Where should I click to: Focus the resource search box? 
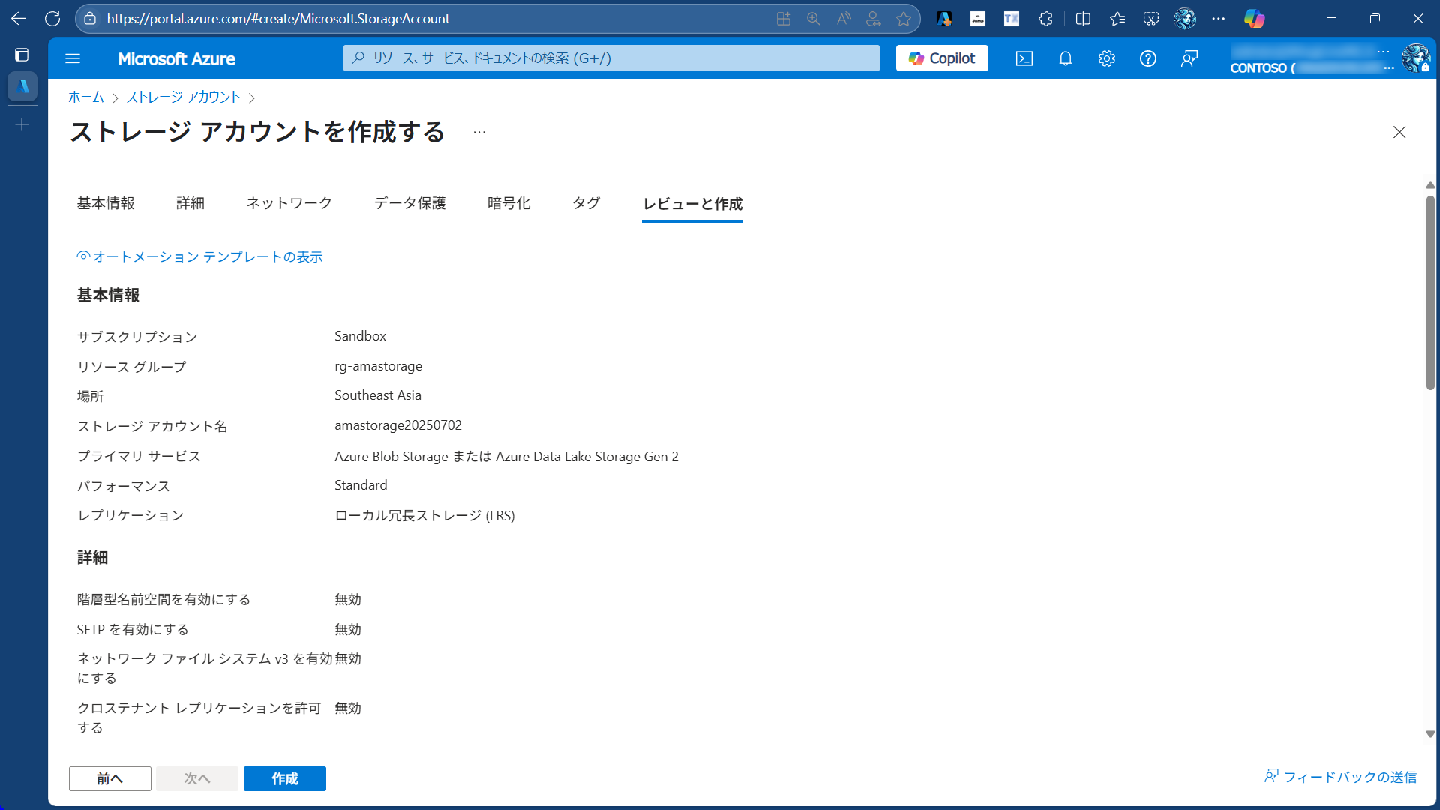tap(611, 58)
